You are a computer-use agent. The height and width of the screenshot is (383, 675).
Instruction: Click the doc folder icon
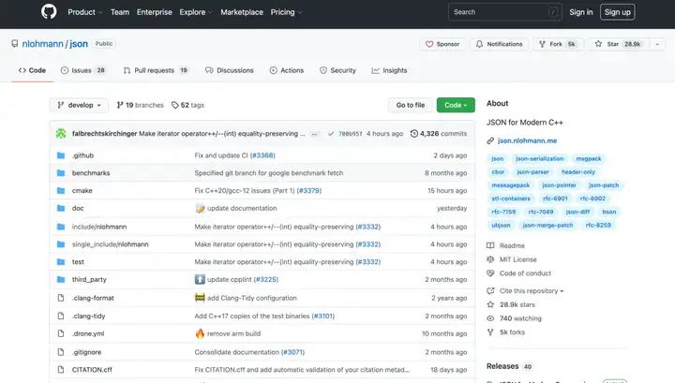[x=61, y=208]
